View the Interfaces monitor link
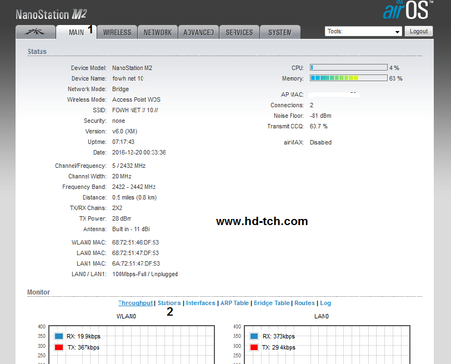Screen dimensions: 451x364 pos(201,303)
